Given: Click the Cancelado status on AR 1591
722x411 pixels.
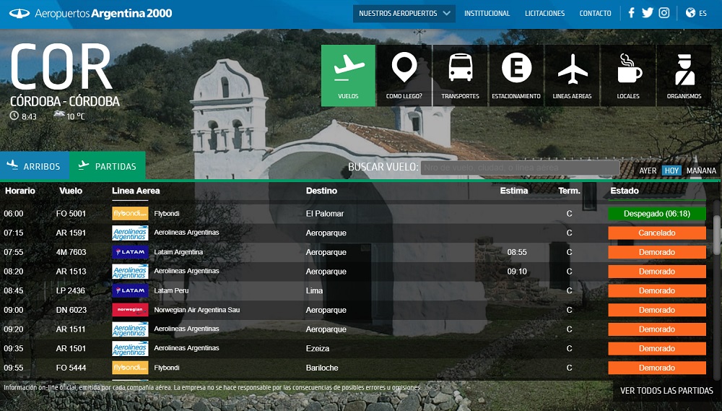Looking at the screenshot, I should click(656, 233).
